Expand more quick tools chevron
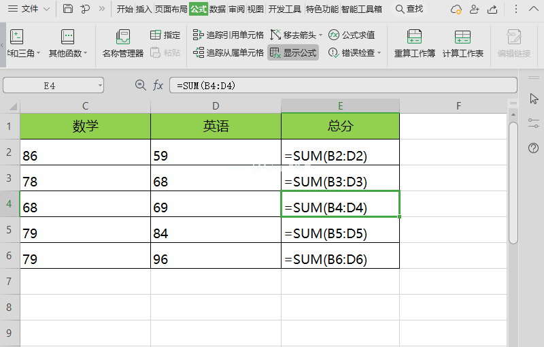 [101, 9]
